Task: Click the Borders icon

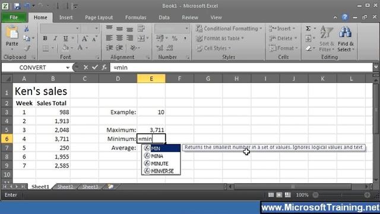Action: (x=46, y=48)
